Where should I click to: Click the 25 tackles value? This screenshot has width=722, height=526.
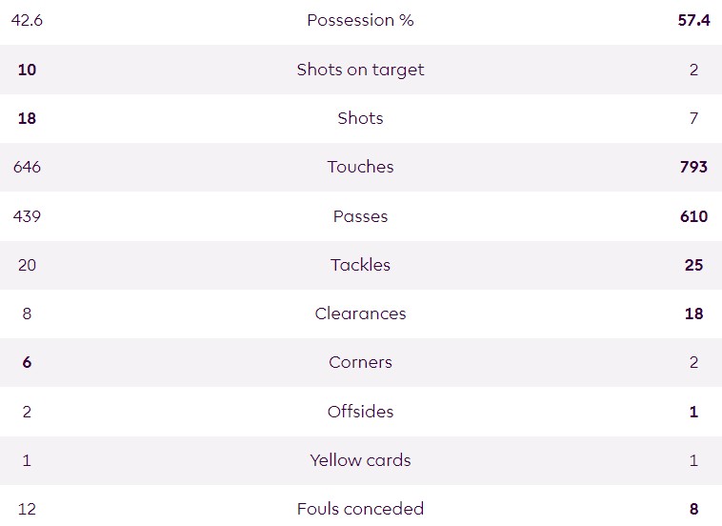point(693,265)
